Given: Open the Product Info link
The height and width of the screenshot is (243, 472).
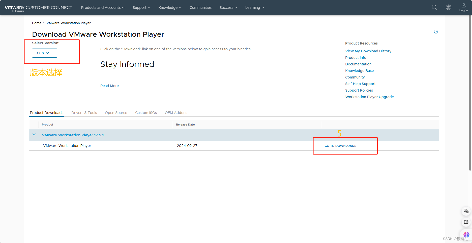Looking at the screenshot, I should 356,58.
